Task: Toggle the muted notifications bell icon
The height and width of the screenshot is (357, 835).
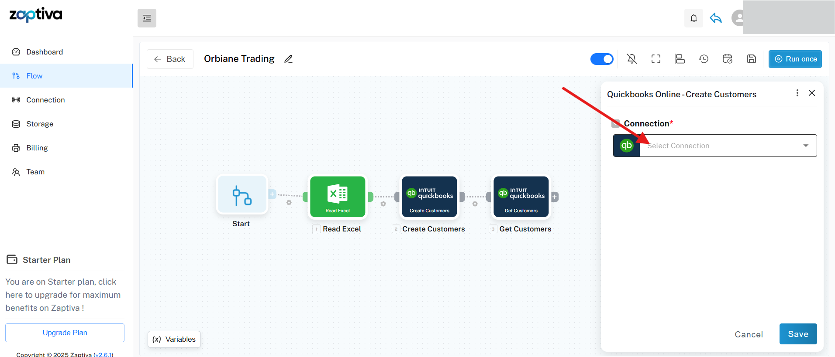Action: [632, 59]
